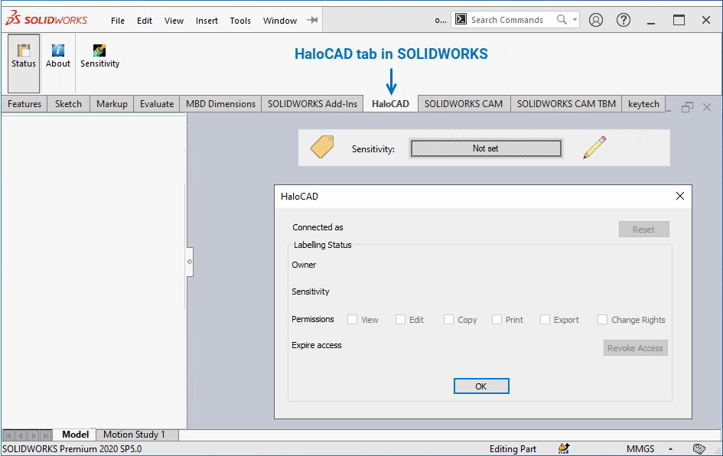723x456 pixels.
Task: Switch to the SOLIDWORKS CAM tab
Action: 463,104
